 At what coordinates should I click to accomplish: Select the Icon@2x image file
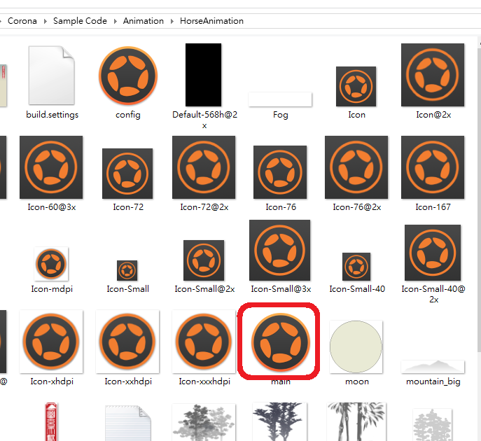pyautogui.click(x=433, y=75)
